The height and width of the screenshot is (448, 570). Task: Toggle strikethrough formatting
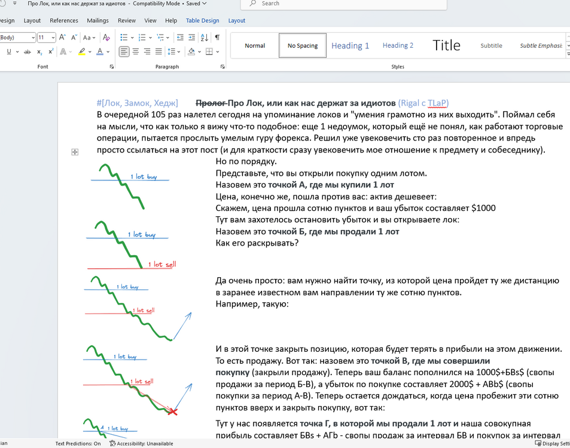point(28,52)
